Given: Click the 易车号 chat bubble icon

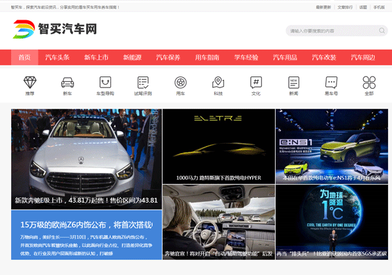Looking at the screenshot, I should 331,82.
